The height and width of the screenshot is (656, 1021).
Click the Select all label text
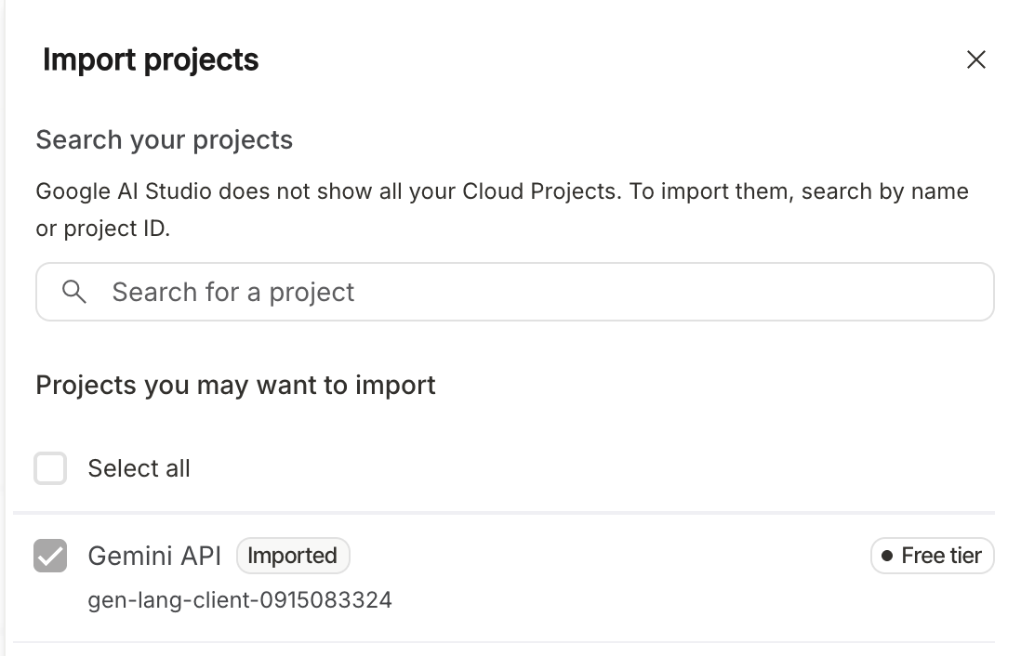click(139, 468)
